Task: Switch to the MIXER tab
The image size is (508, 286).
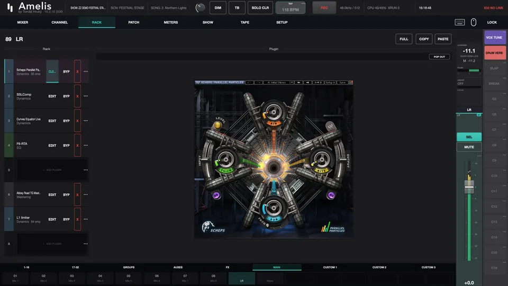Action: (x=23, y=22)
